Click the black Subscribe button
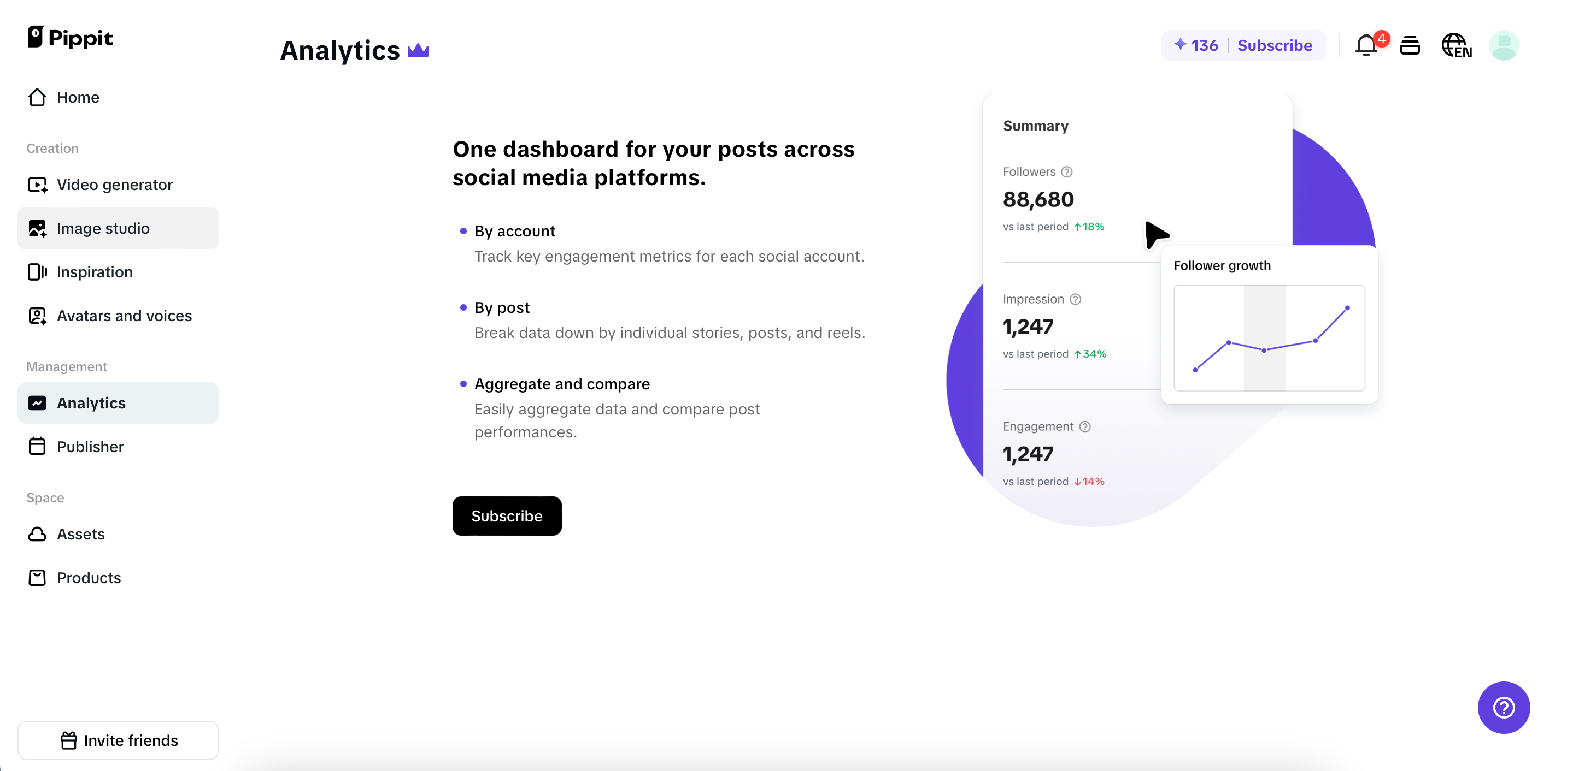1573x771 pixels. coord(507,515)
